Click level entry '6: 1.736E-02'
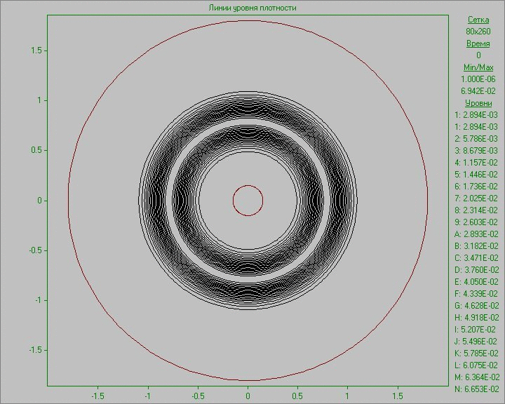The image size is (505, 404). point(476,187)
